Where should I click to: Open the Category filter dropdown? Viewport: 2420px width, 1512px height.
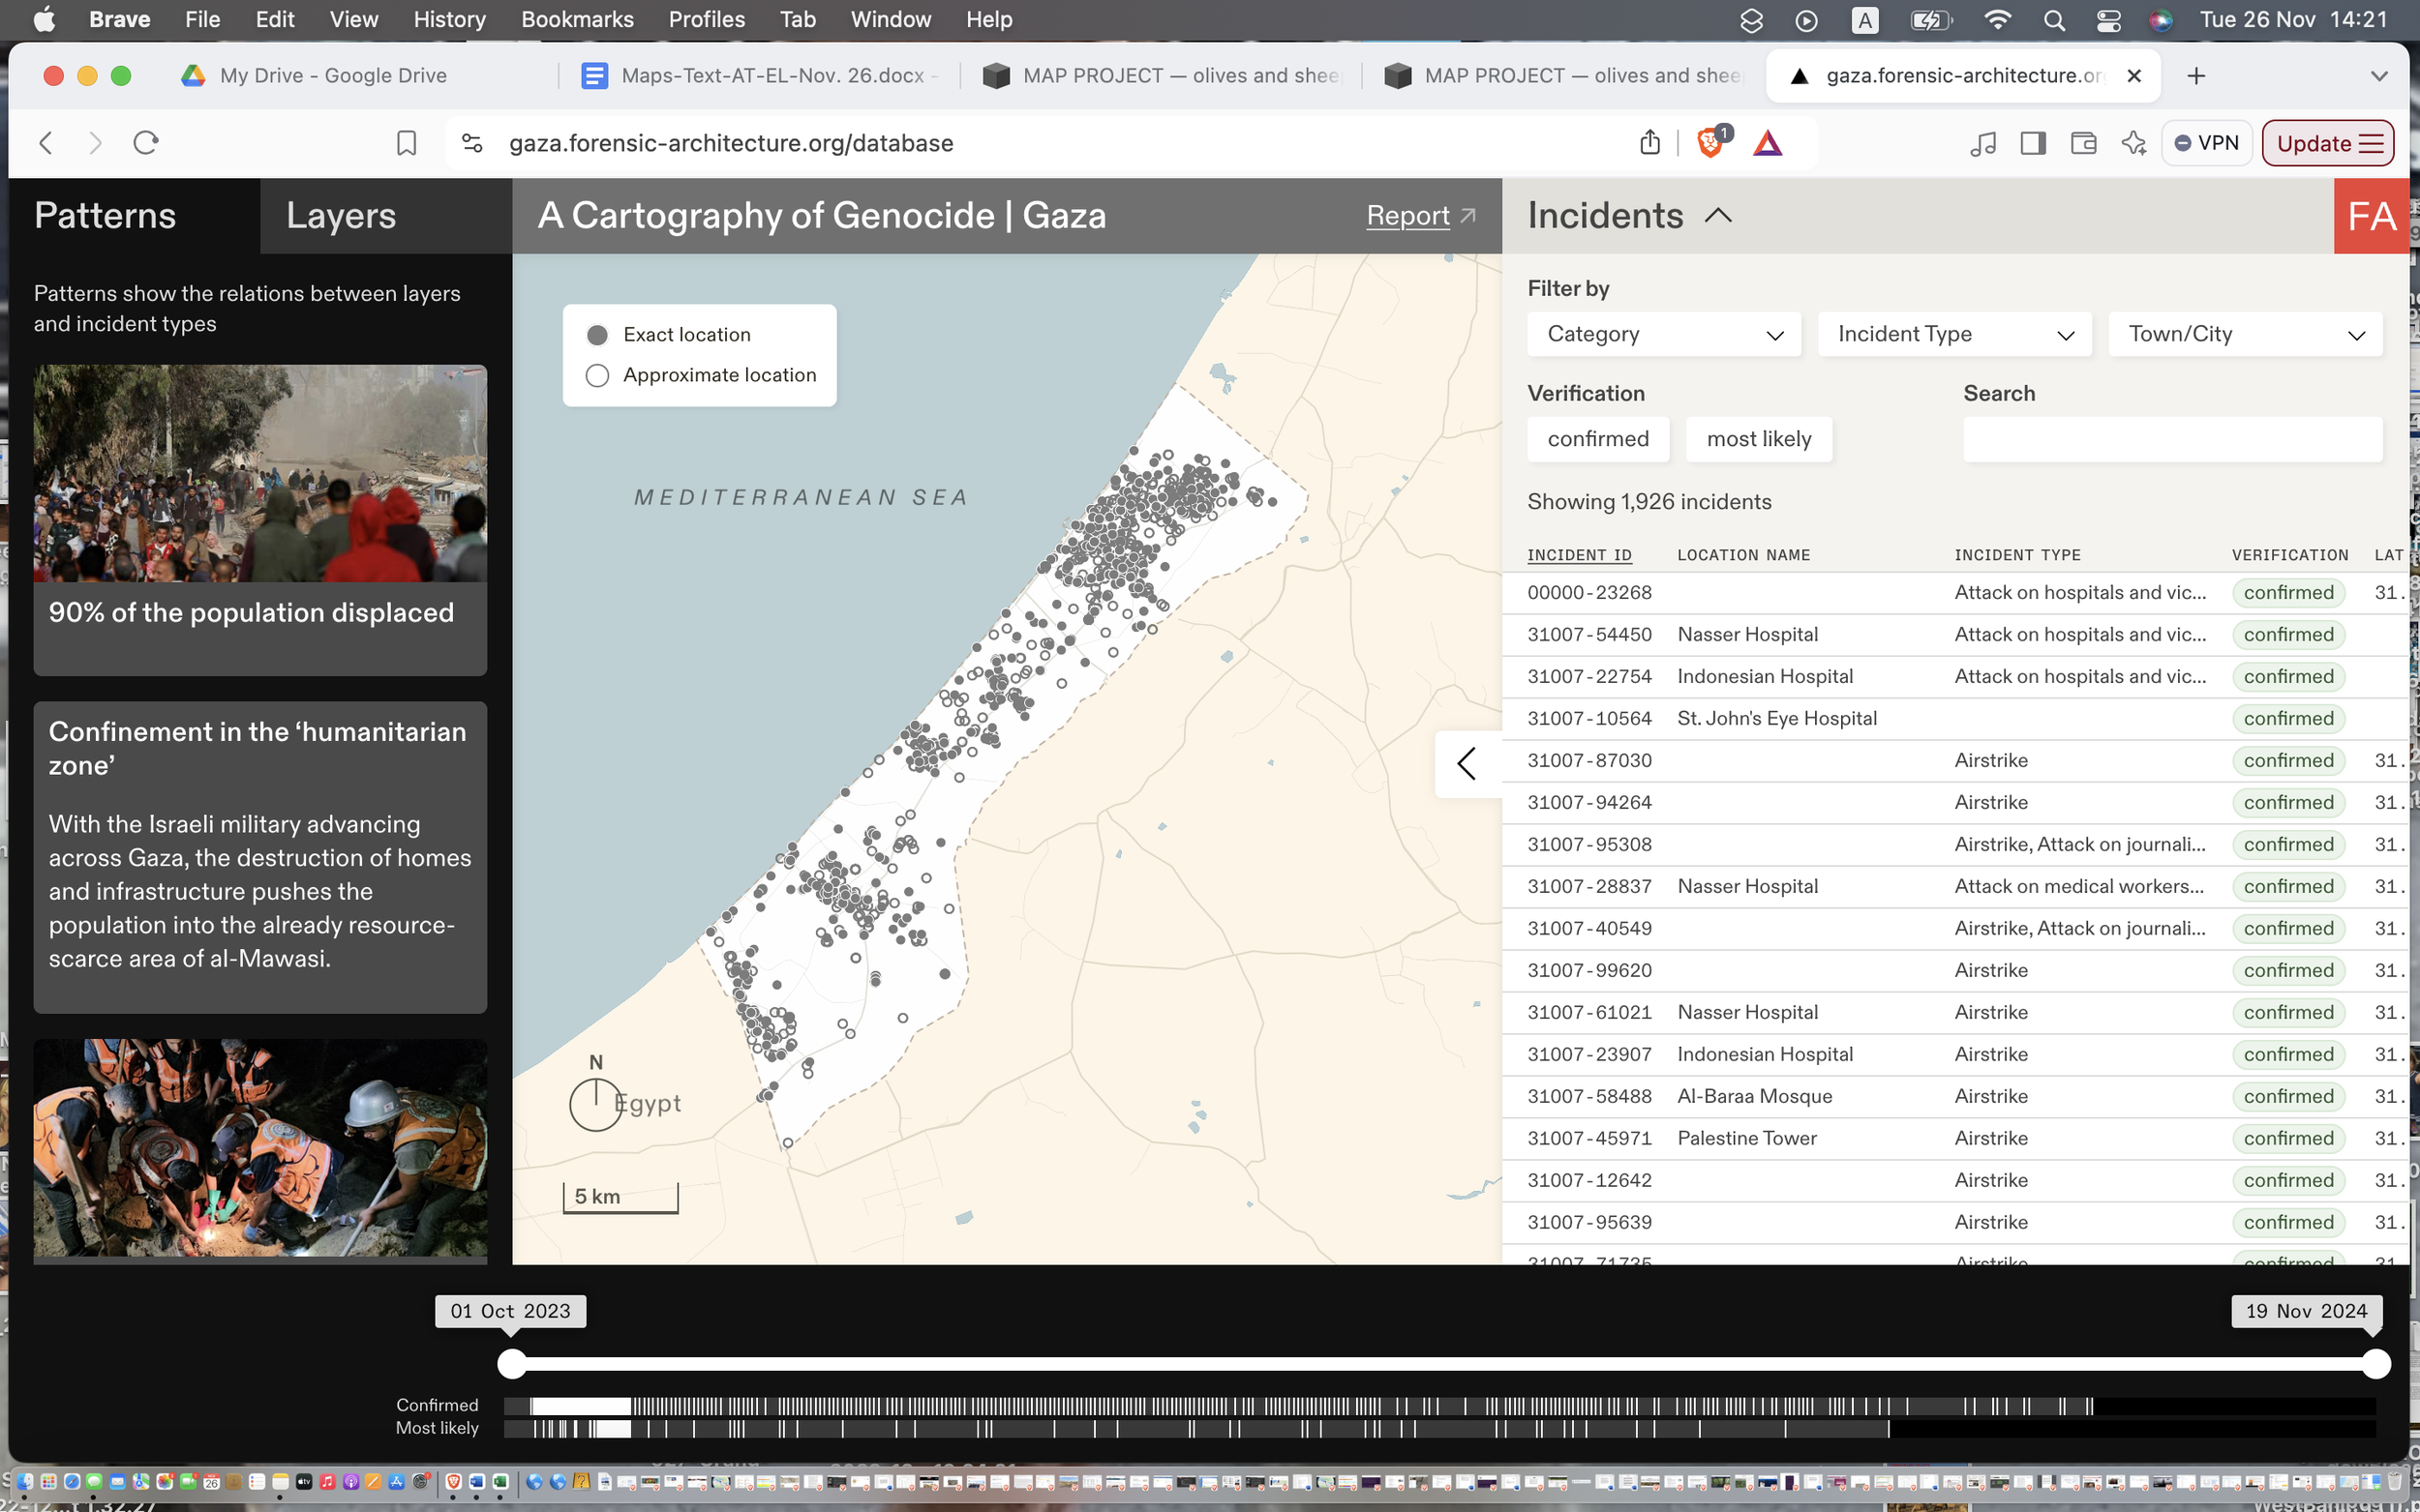tap(1664, 334)
